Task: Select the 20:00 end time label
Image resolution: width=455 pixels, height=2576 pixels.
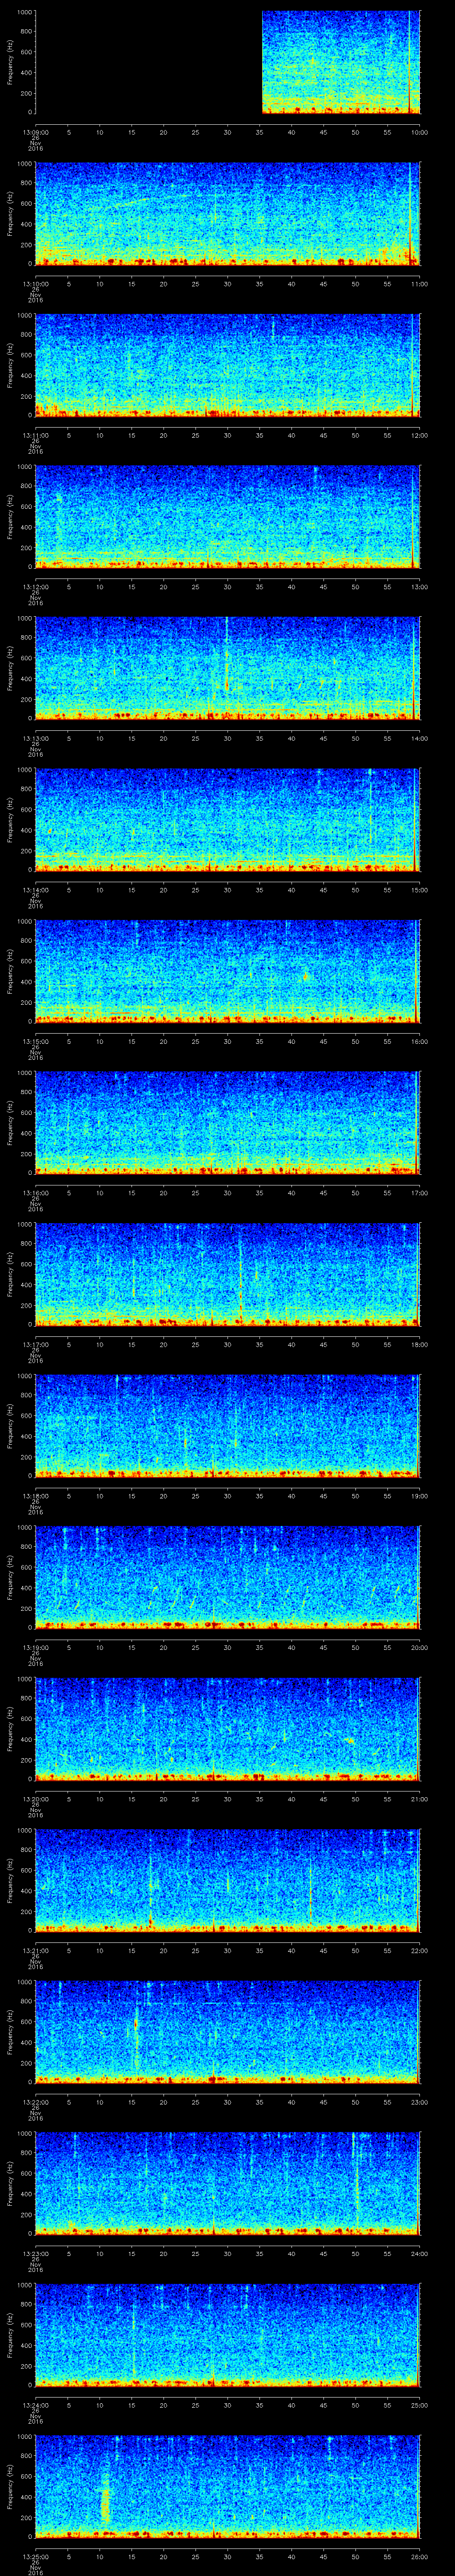Action: point(420,1647)
